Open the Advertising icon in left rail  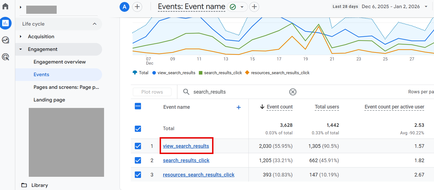5,57
